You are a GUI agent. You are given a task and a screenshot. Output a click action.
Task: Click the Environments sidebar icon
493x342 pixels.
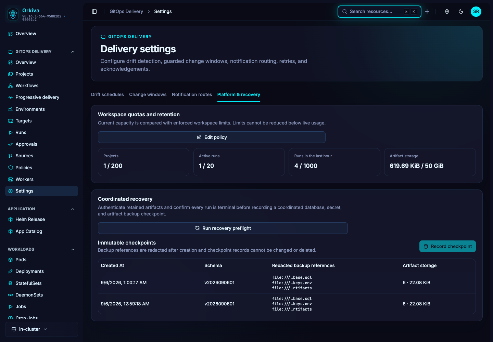(x=11, y=109)
